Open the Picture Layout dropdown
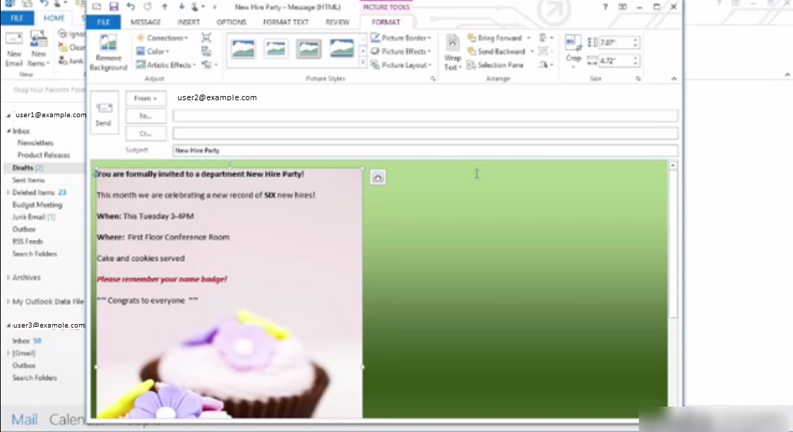 (x=400, y=65)
